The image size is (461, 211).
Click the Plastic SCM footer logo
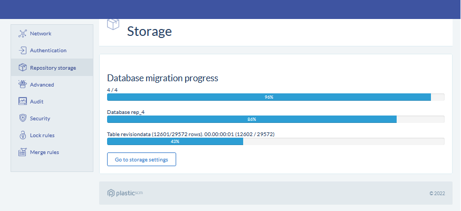pos(125,193)
